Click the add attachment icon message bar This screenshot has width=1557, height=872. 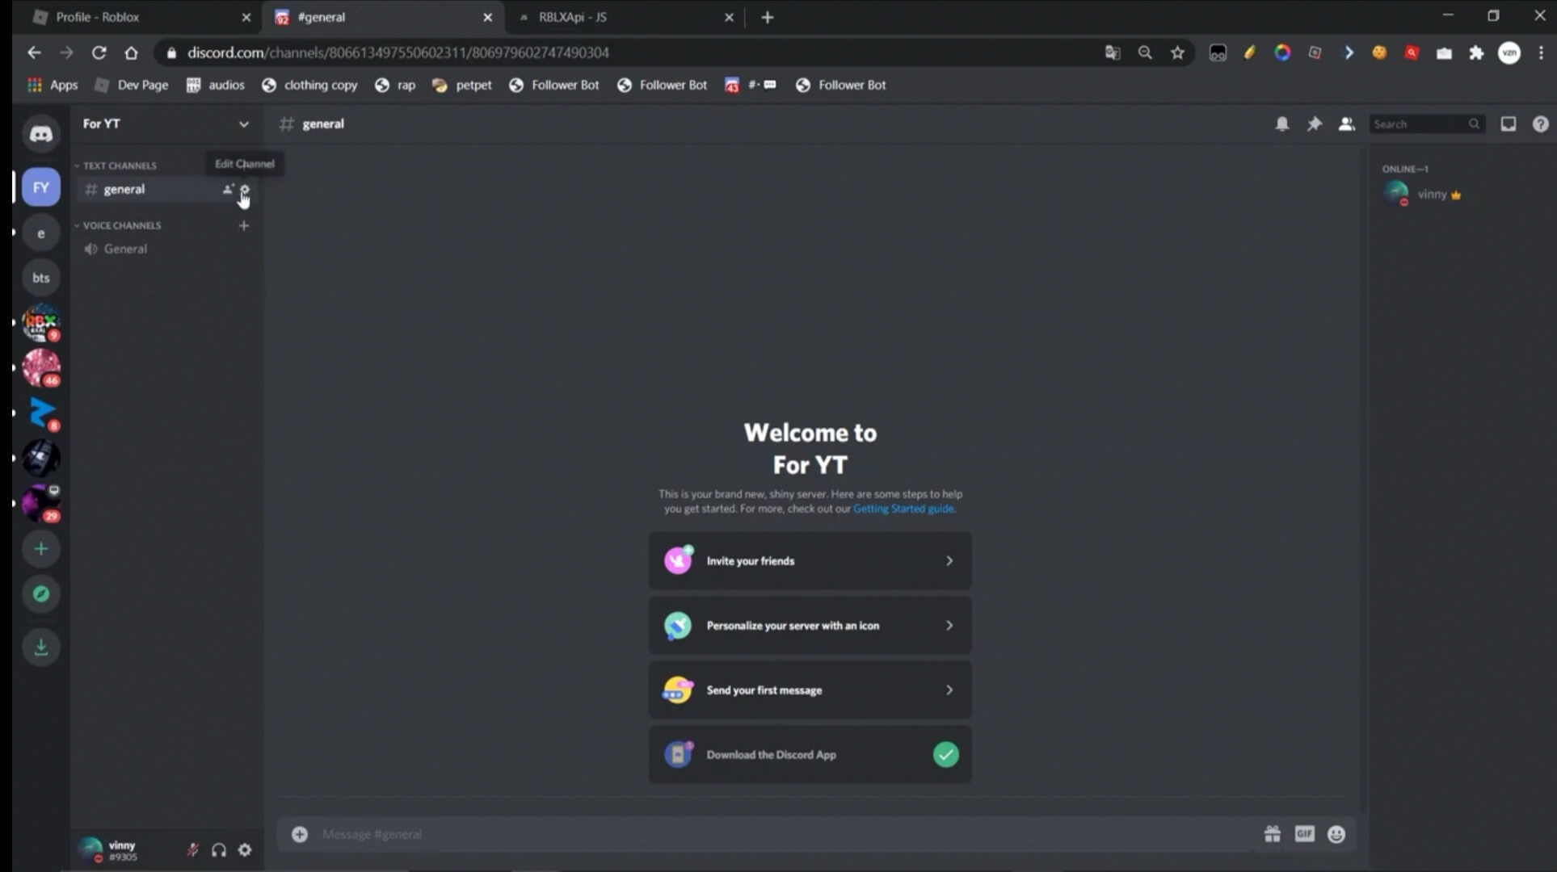301,833
